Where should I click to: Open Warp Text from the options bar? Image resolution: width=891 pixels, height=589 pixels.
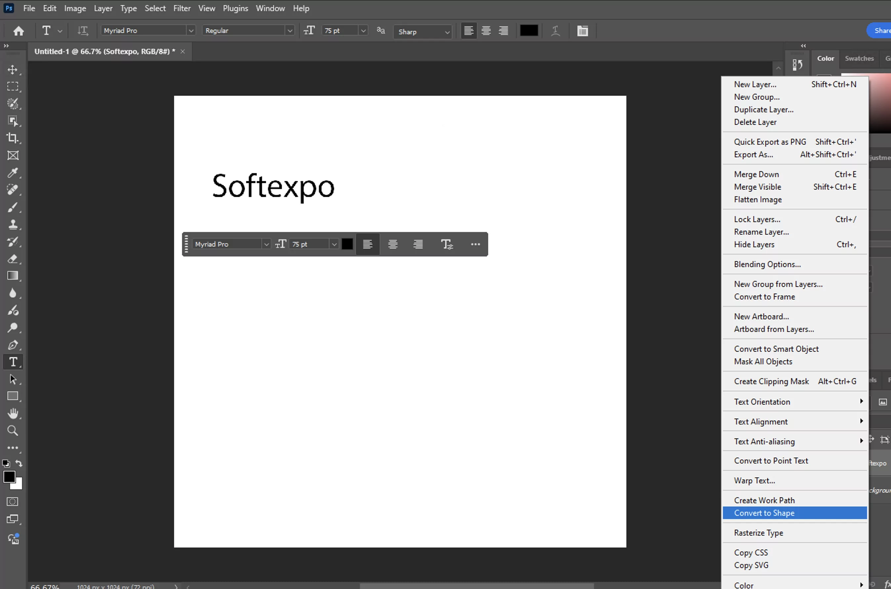(555, 30)
